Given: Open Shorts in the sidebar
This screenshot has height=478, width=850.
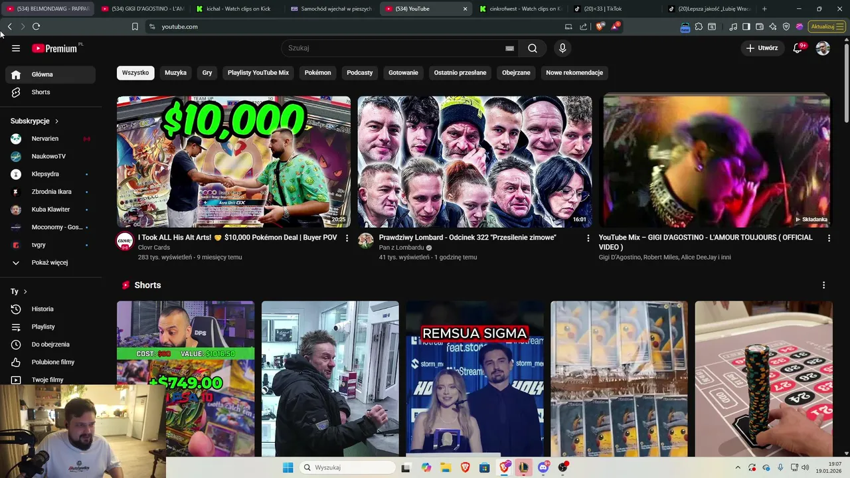Looking at the screenshot, I should point(50,92).
